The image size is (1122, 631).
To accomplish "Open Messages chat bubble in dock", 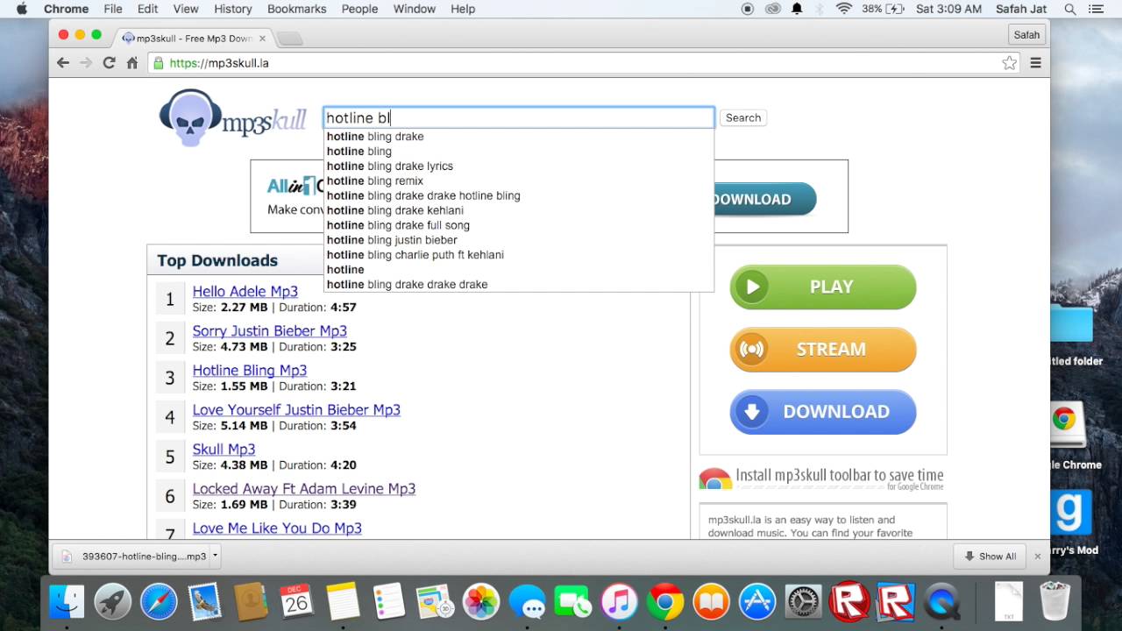I will point(527,601).
